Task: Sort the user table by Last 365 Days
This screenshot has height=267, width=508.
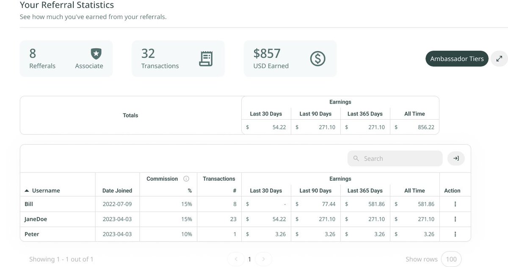Action: (x=365, y=191)
